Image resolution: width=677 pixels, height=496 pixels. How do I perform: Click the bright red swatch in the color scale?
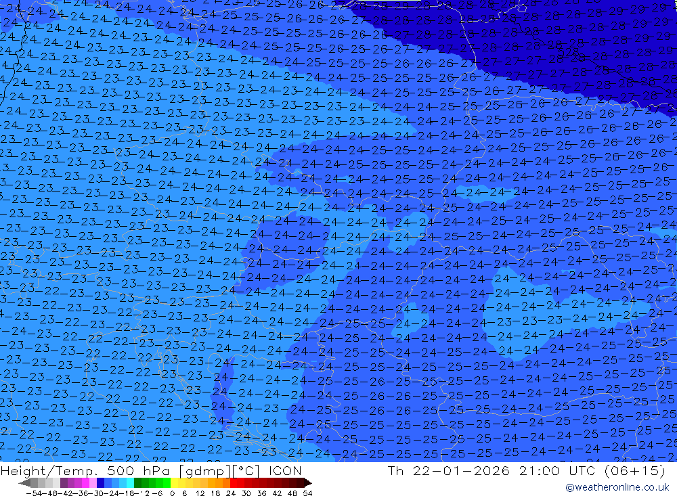coord(234,482)
